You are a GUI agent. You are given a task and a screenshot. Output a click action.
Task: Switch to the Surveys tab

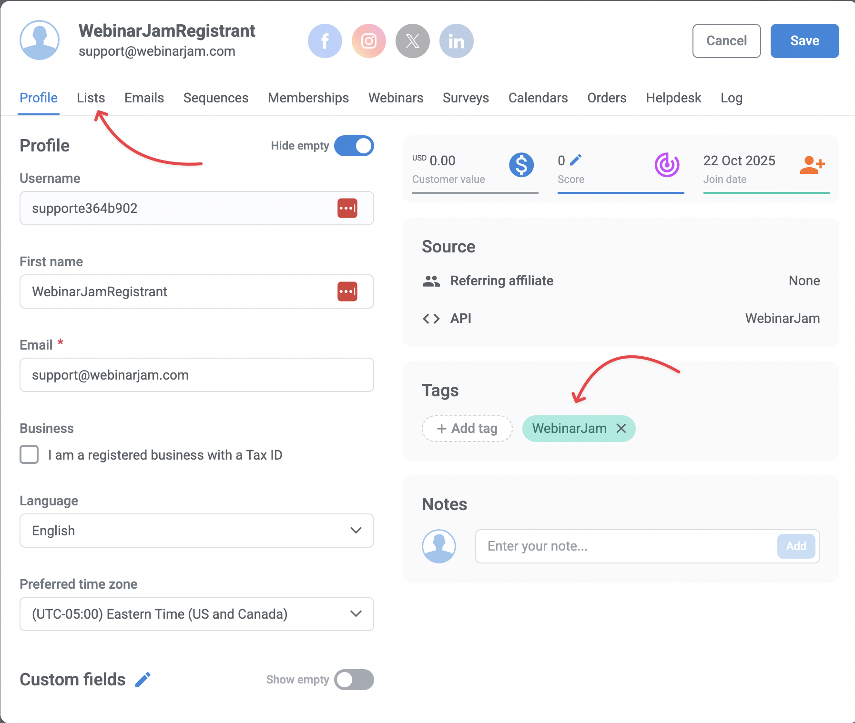(x=466, y=98)
